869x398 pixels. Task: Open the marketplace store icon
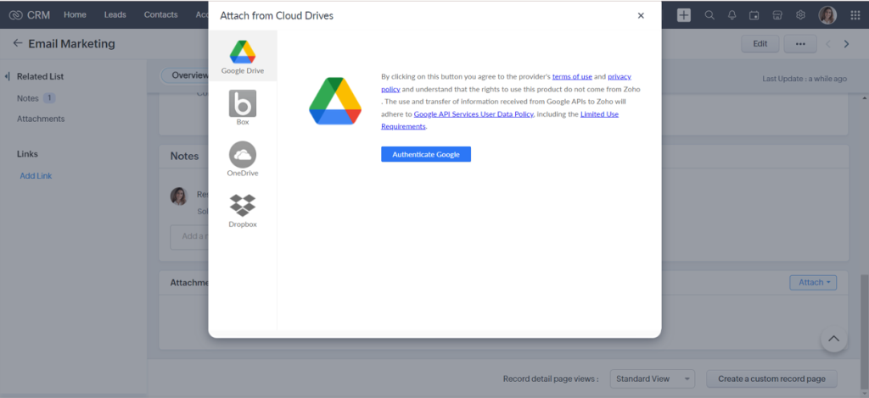(777, 15)
